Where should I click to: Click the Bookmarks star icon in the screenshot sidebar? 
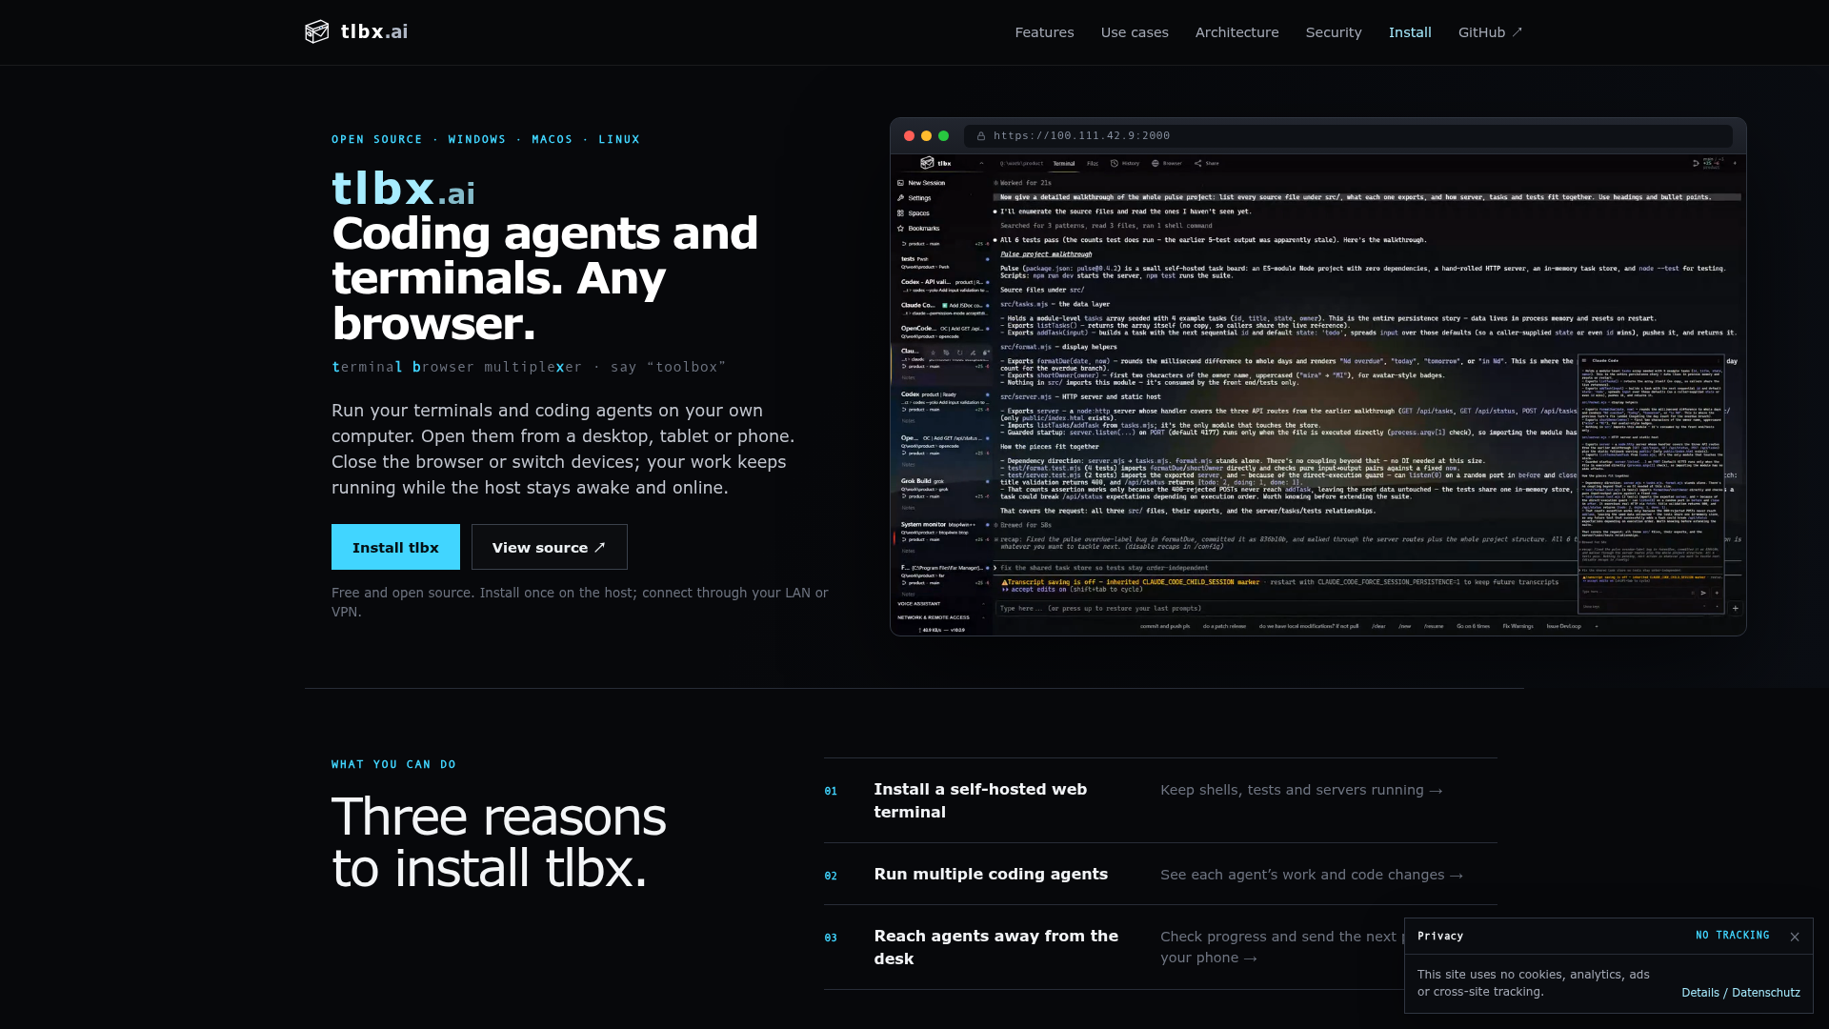point(900,229)
